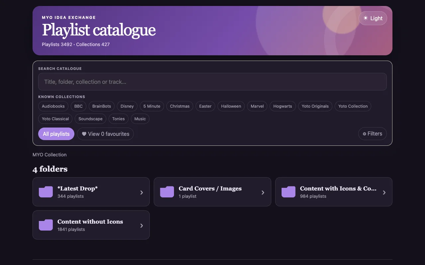Click the heart icon beside View 0 favourites
Screen dimensions: 425x265
click(x=84, y=134)
